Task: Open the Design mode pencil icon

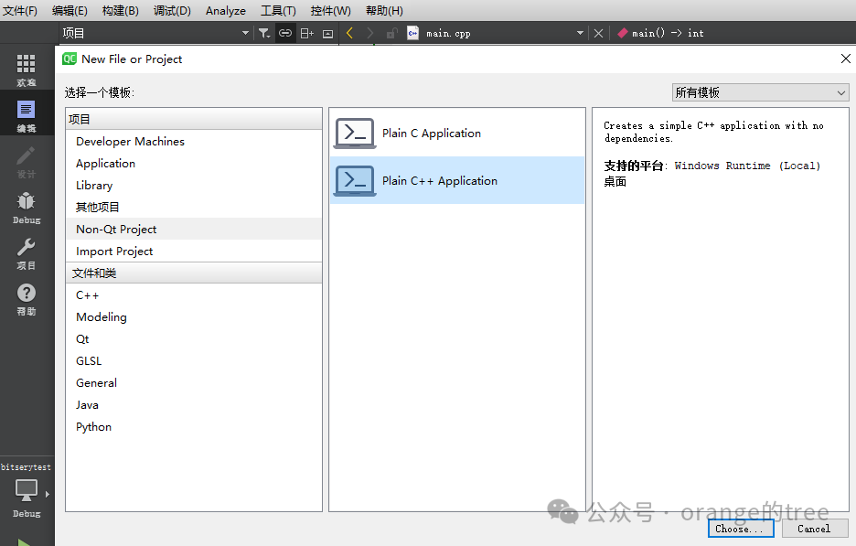Action: click(26, 155)
